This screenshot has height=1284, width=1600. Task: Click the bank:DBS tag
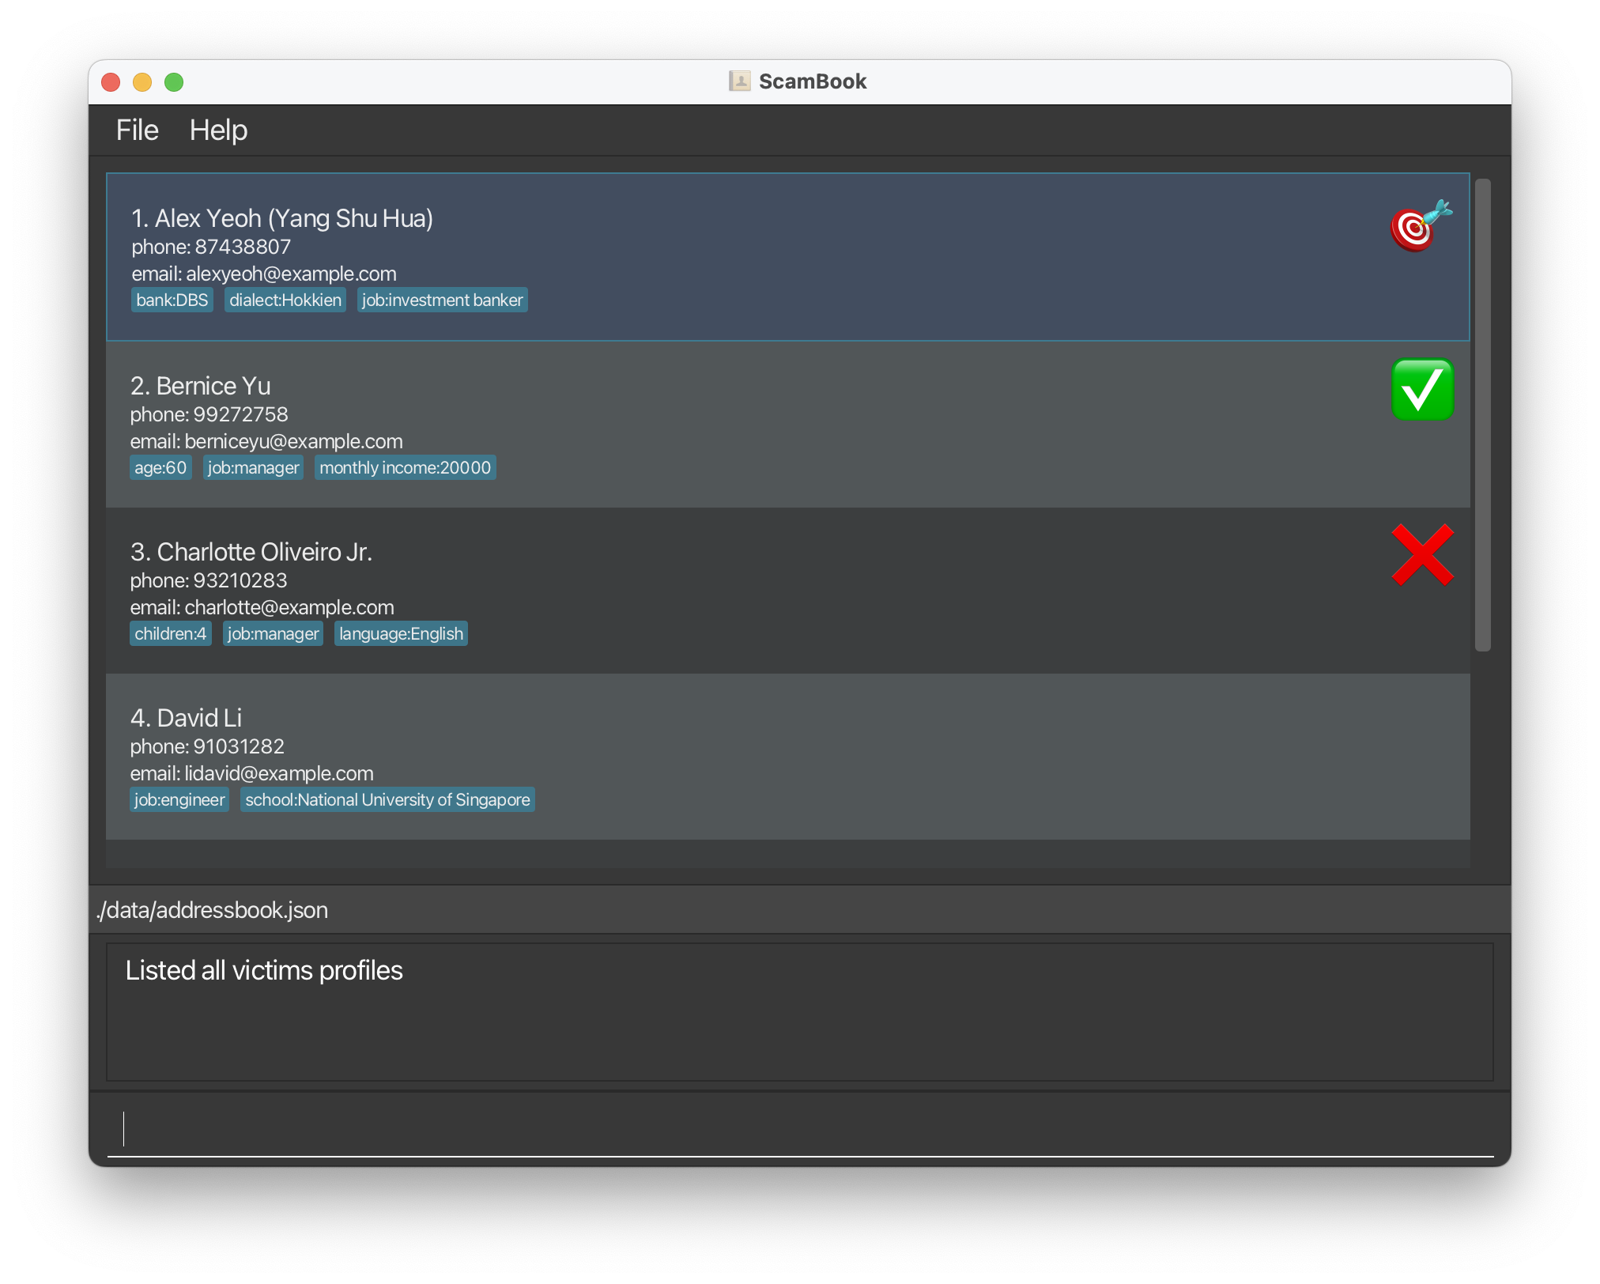[172, 300]
